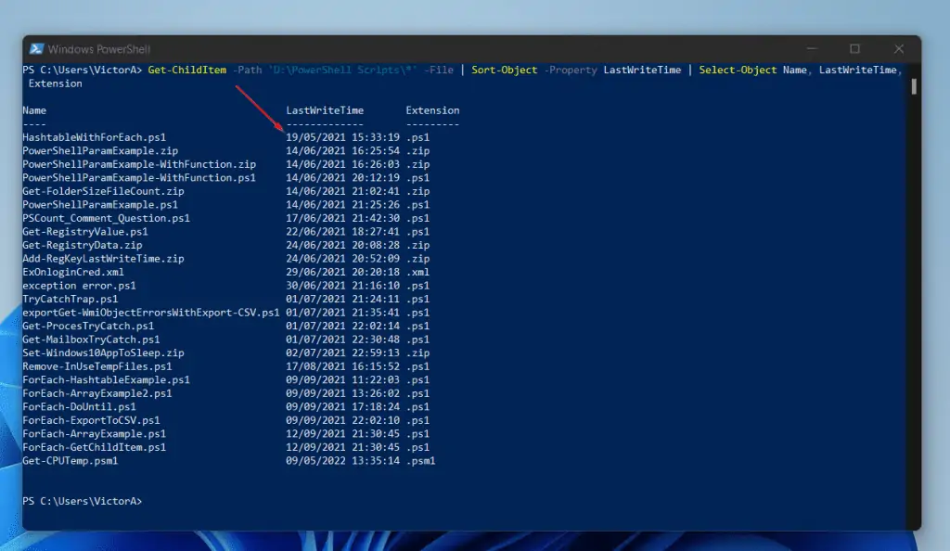Image resolution: width=950 pixels, height=551 pixels.
Task: Select Get-RegistryValue.ps1 file name
Action: click(84, 231)
